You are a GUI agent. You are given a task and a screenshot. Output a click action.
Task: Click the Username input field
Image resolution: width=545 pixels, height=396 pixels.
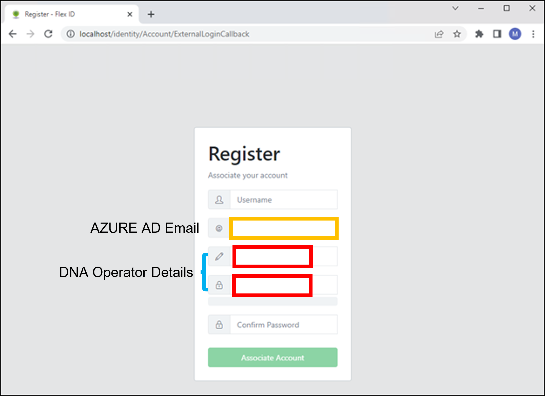tap(284, 200)
